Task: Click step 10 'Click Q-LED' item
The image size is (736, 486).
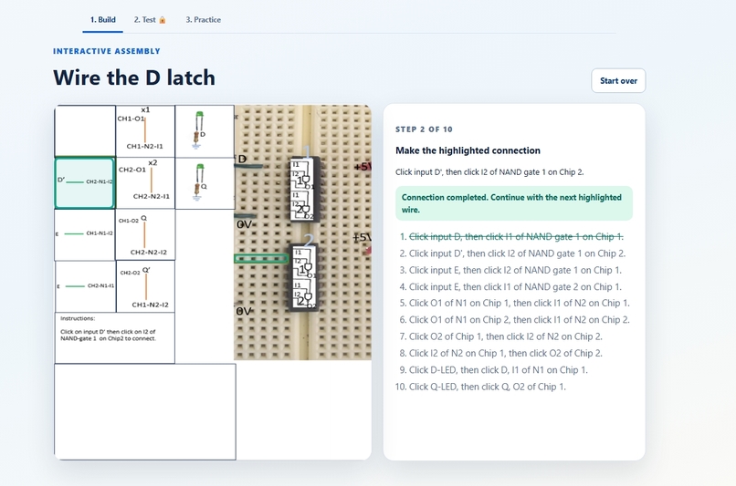Action: point(488,388)
